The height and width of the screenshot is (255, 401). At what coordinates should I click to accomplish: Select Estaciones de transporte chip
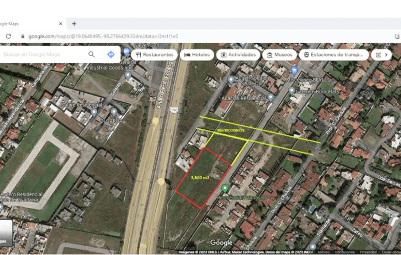(x=334, y=55)
